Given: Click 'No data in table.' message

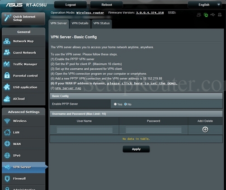Looking at the screenshot, I should coord(136,139).
